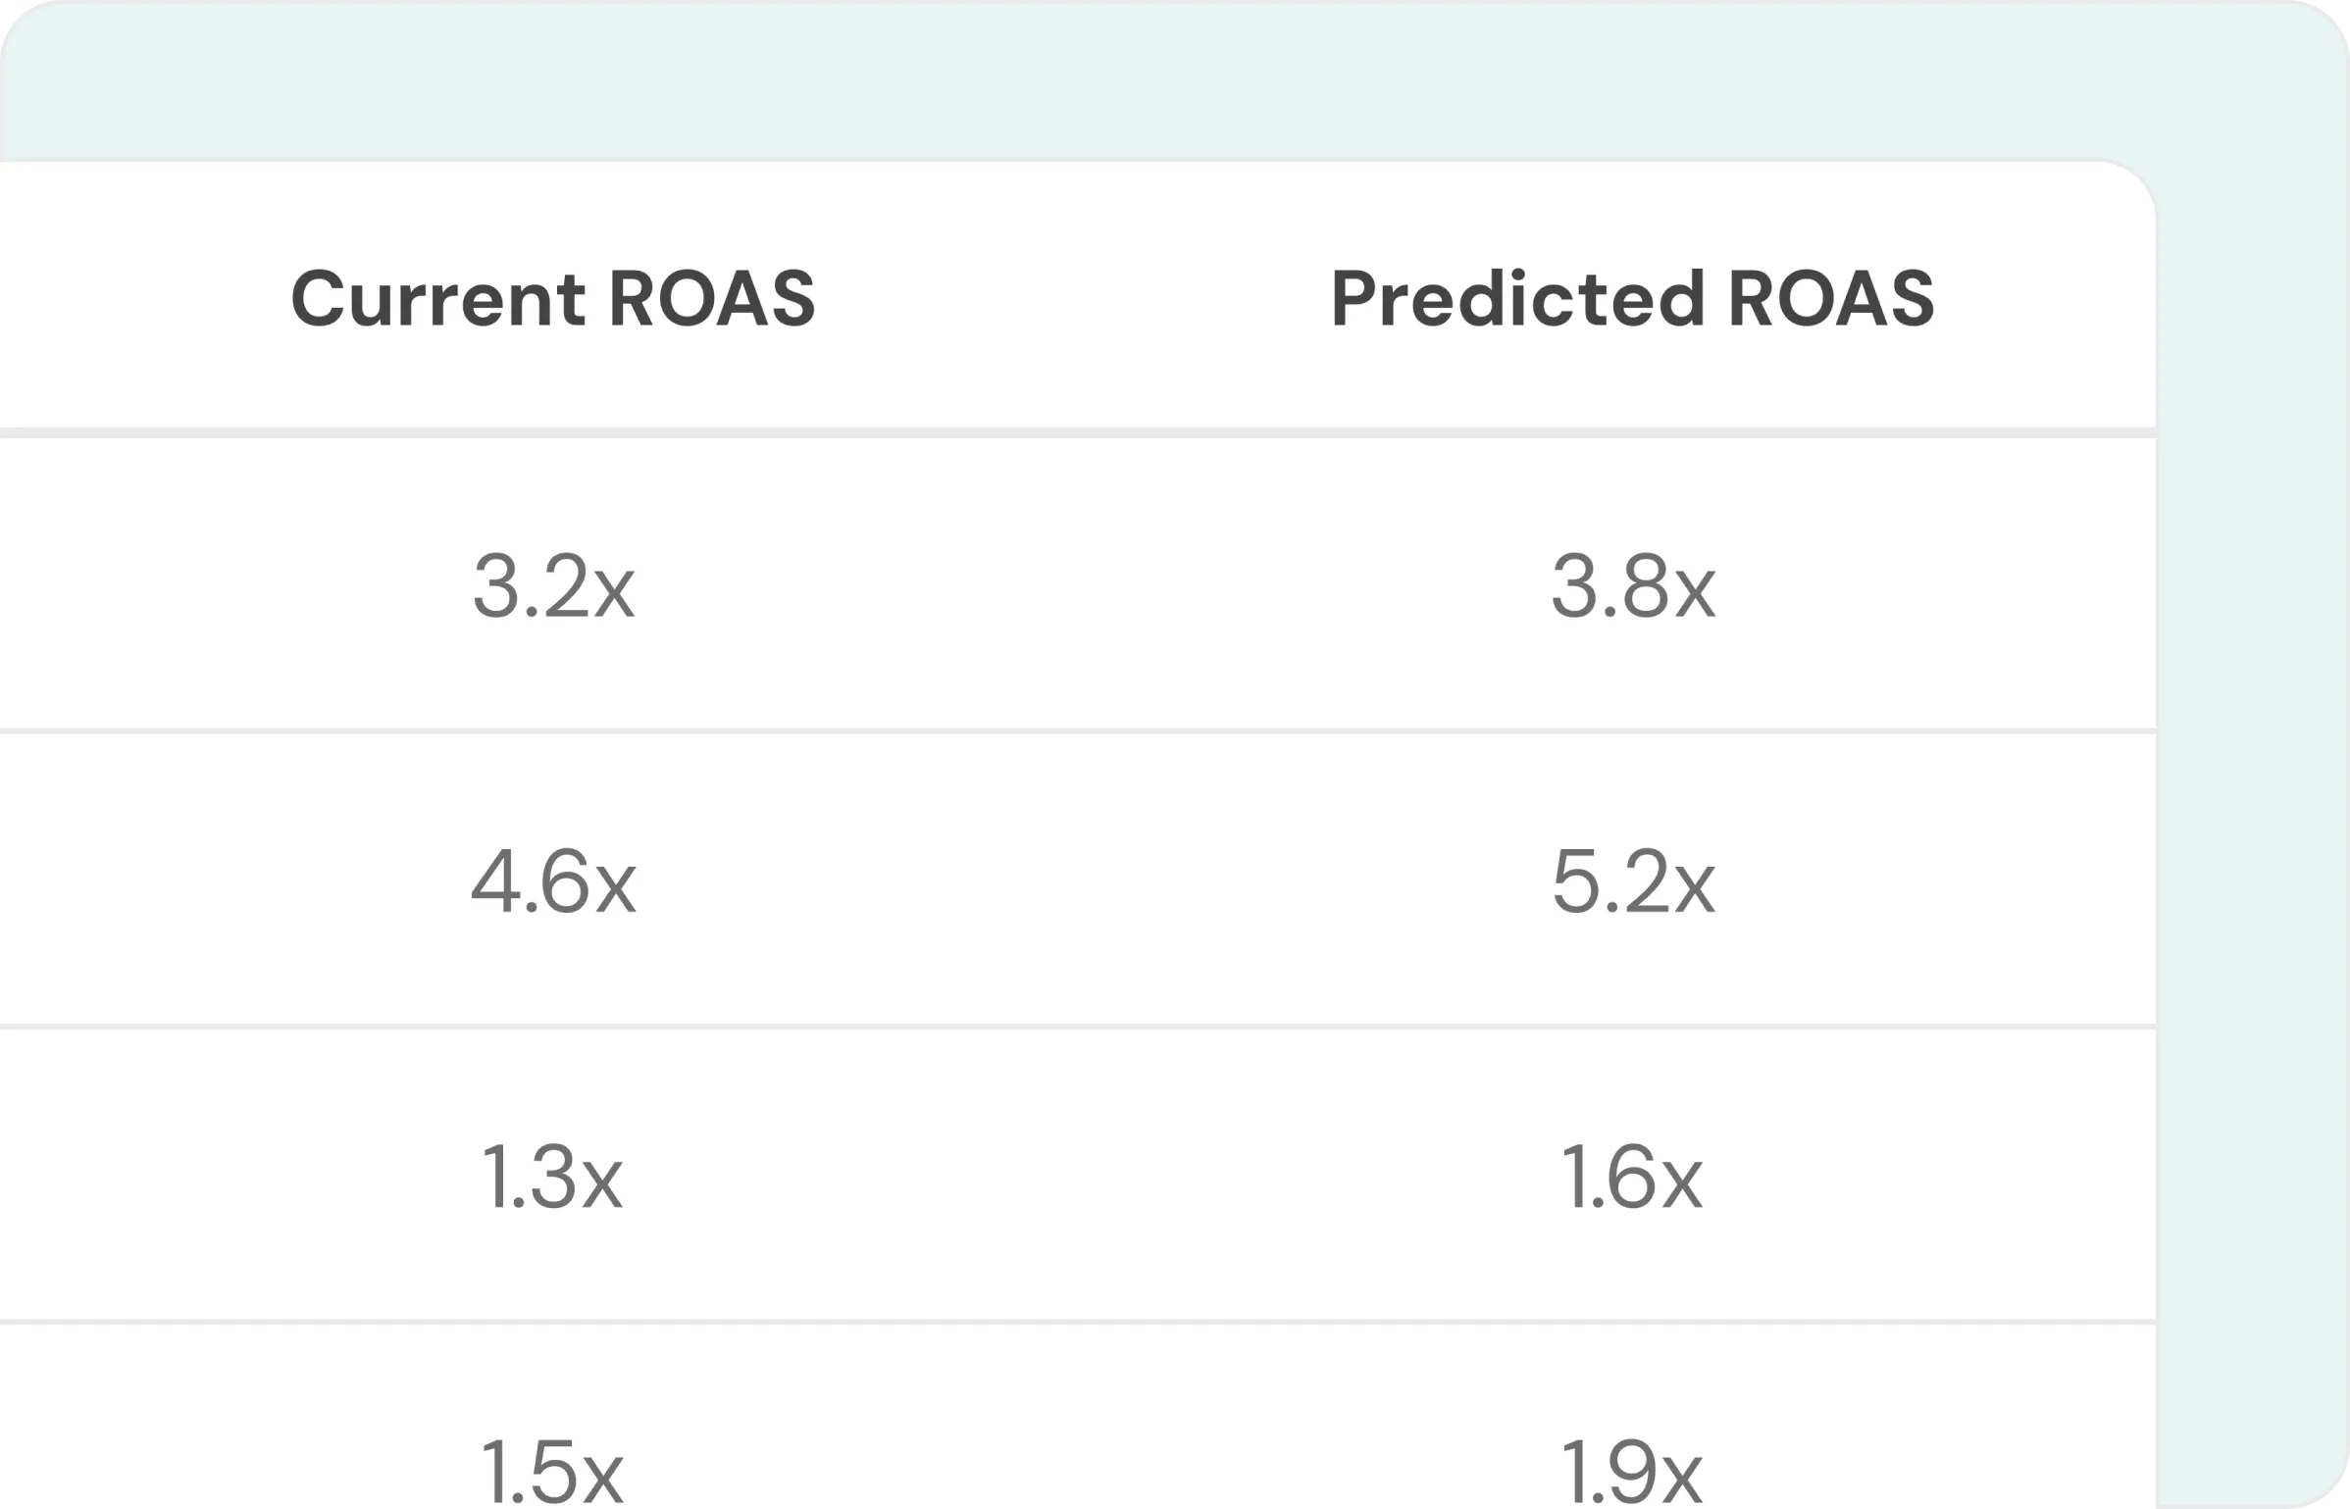The image size is (2350, 1509).
Task: Click the blank area between 4.6x and 5.2x
Action: [1094, 880]
